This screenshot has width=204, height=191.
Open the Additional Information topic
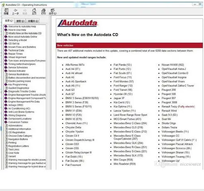tap(19, 129)
